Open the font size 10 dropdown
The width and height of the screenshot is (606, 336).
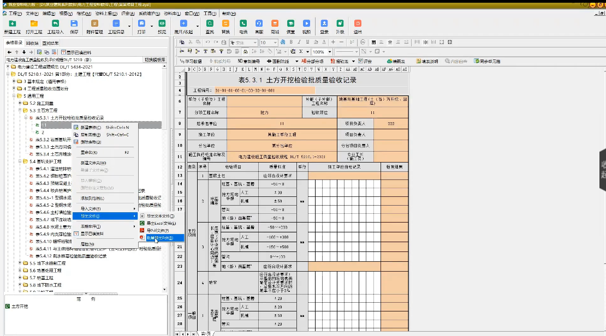(275, 43)
